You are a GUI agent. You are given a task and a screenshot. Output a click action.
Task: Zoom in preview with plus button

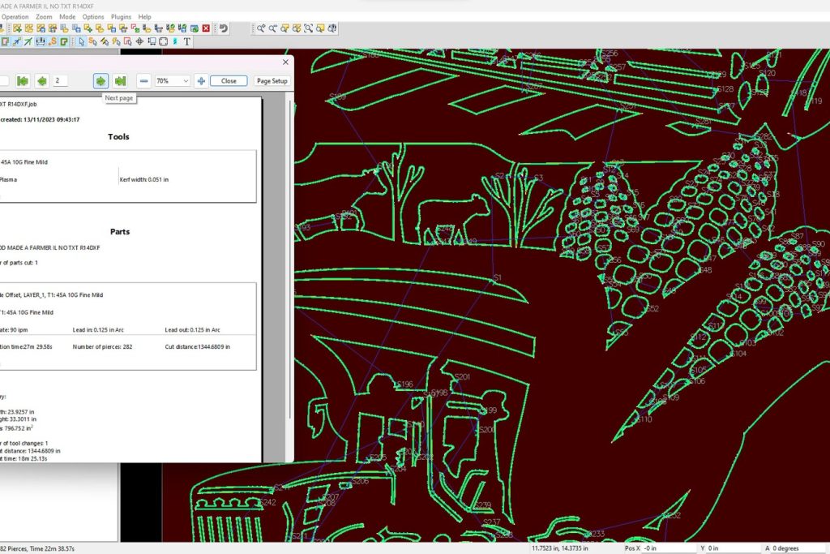tap(201, 81)
